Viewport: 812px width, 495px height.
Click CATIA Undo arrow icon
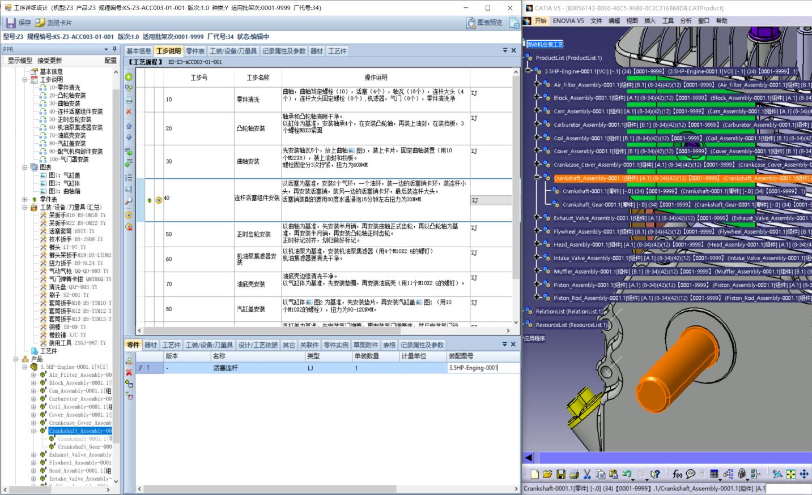tap(627, 474)
